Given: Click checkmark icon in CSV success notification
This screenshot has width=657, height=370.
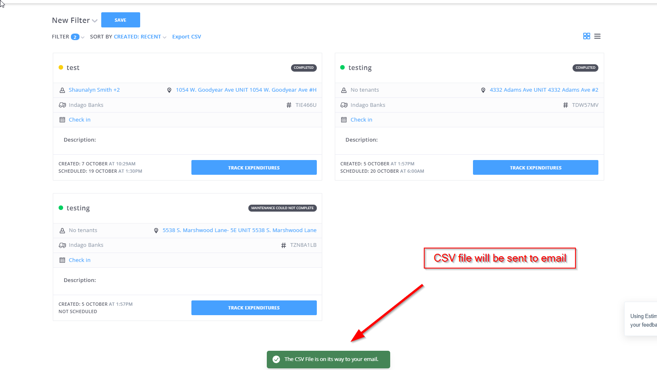Looking at the screenshot, I should tap(276, 359).
